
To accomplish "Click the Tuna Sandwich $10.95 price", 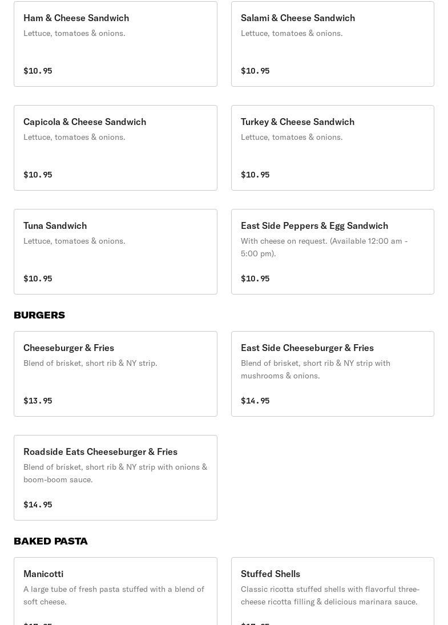I will point(38,279).
